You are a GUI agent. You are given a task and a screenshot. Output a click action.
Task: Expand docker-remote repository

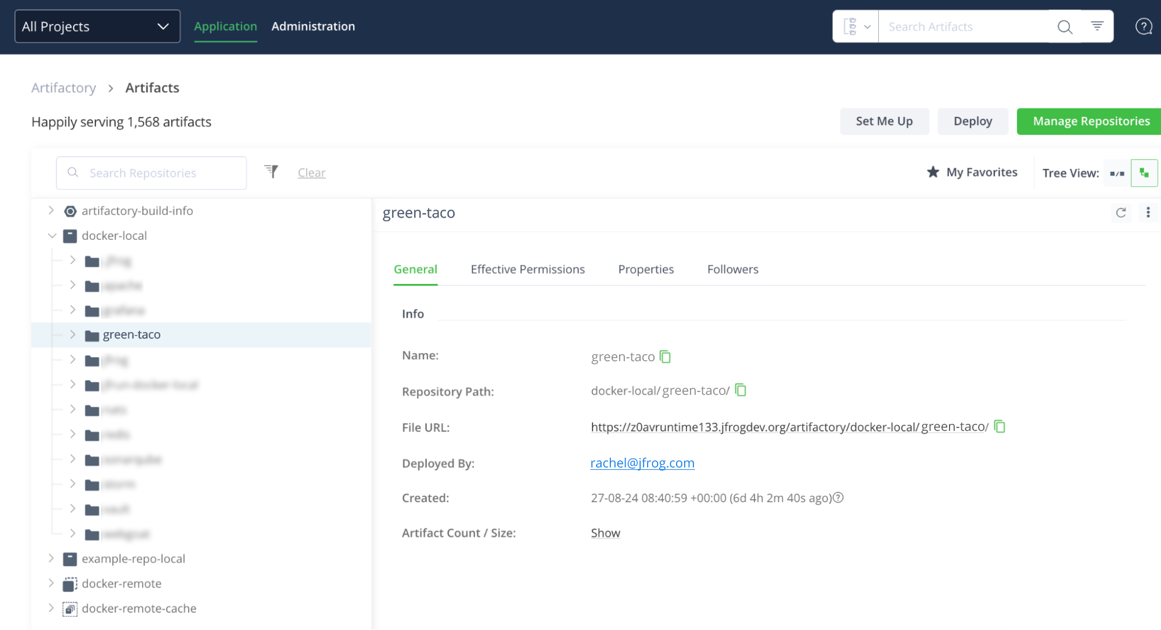(x=51, y=583)
